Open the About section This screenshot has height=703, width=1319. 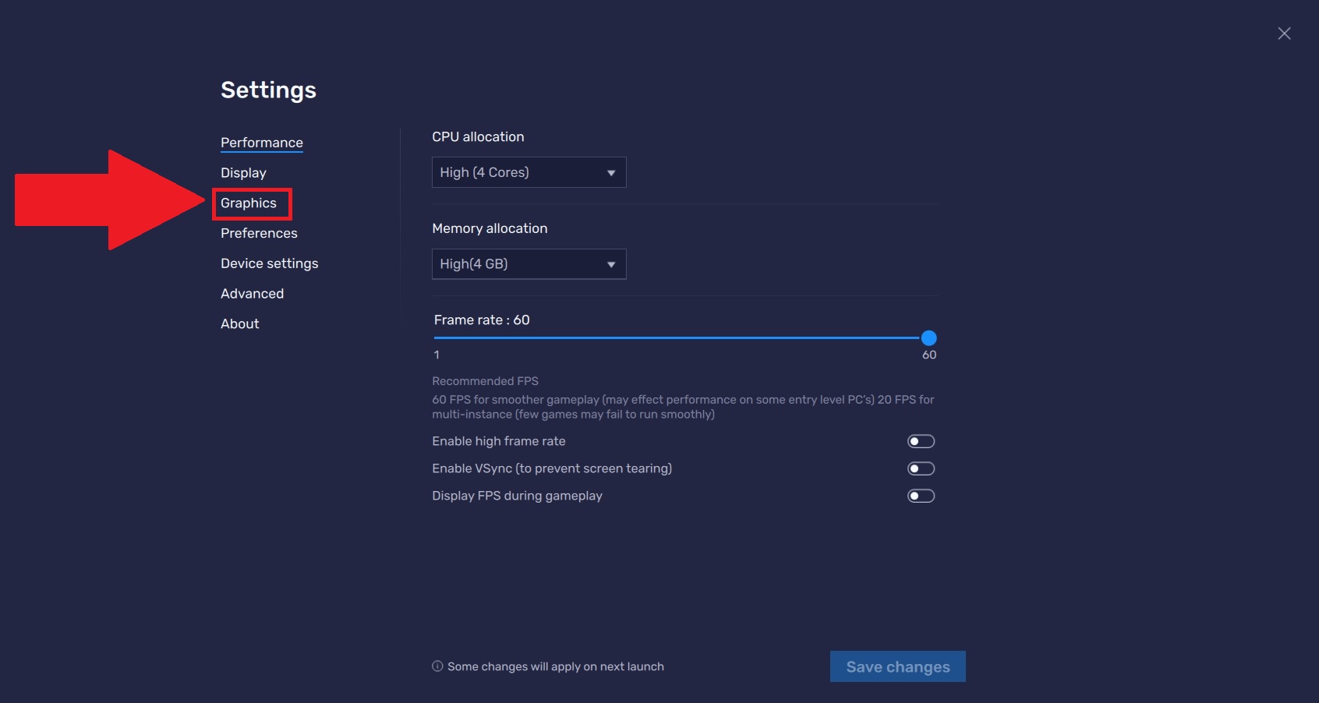pos(239,323)
